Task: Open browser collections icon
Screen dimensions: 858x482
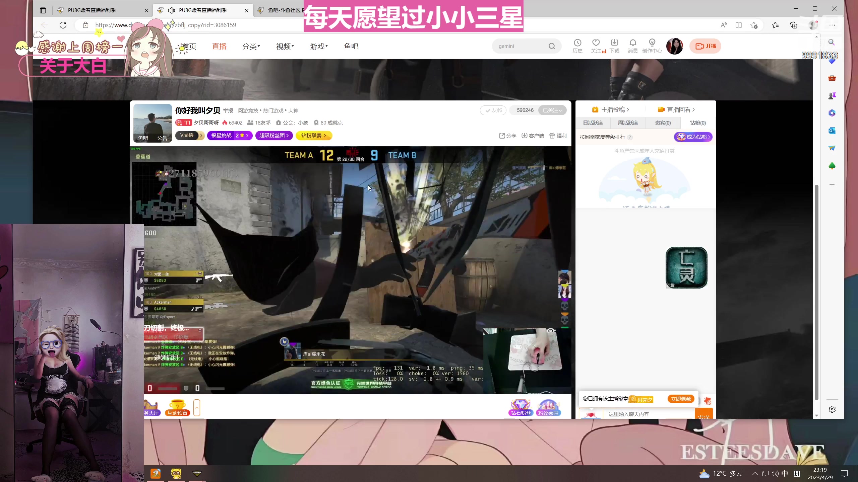Action: pos(794,25)
